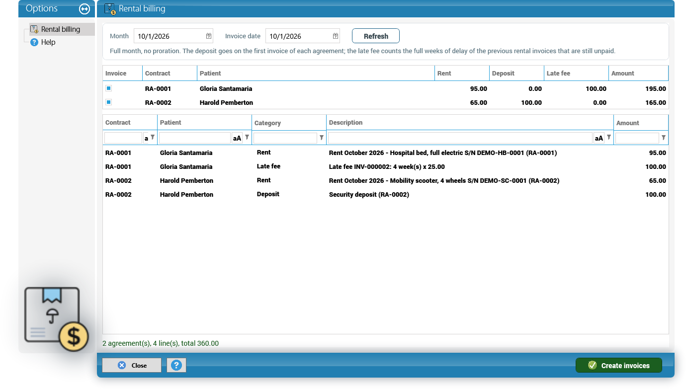Sort the upper grid by its Late fee header
686x389 pixels.
[576, 73]
